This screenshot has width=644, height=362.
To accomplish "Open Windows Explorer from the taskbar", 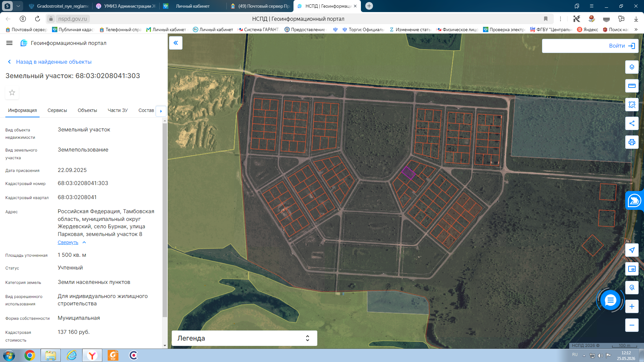I will point(51,355).
